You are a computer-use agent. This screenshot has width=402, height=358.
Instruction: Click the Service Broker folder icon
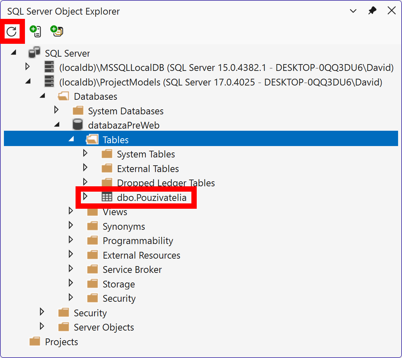(x=93, y=269)
